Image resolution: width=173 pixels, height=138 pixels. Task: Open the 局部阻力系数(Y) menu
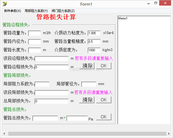36,11
